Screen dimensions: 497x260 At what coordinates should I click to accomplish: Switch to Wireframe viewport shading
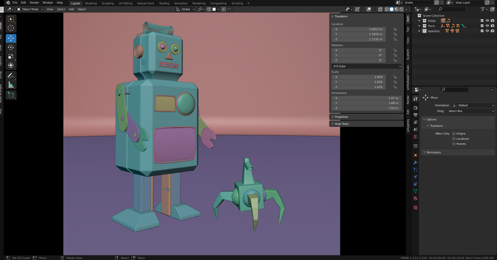pos(386,9)
